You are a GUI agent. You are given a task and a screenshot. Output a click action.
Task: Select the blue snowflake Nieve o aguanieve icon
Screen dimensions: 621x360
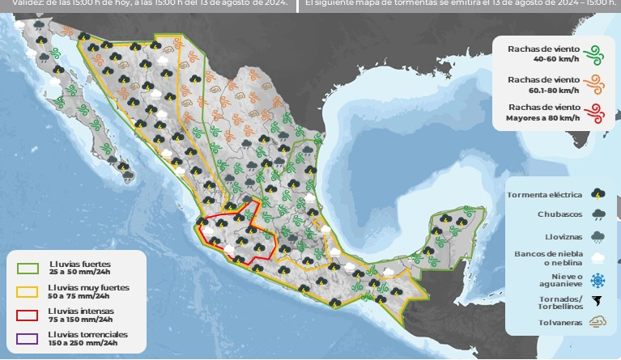tap(597, 280)
